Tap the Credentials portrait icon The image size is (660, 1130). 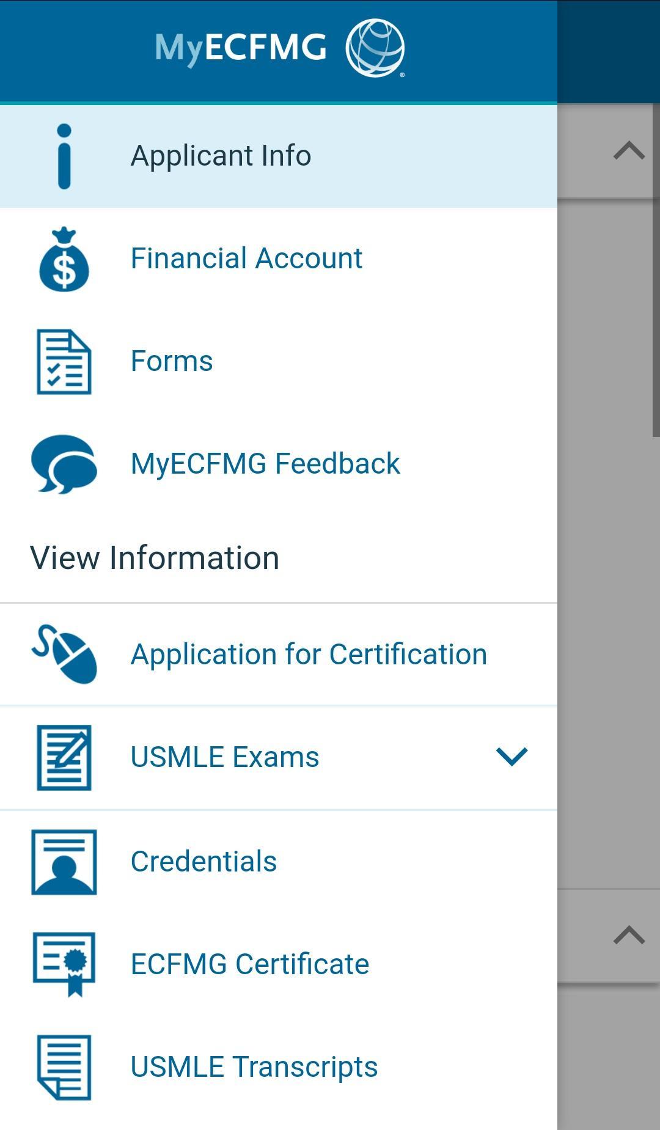[64, 862]
